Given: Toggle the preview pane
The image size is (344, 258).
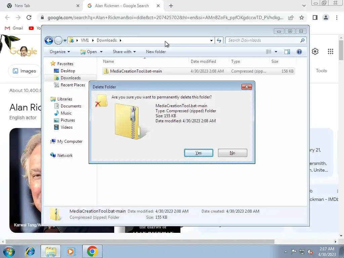Looking at the screenshot, I should 287,52.
